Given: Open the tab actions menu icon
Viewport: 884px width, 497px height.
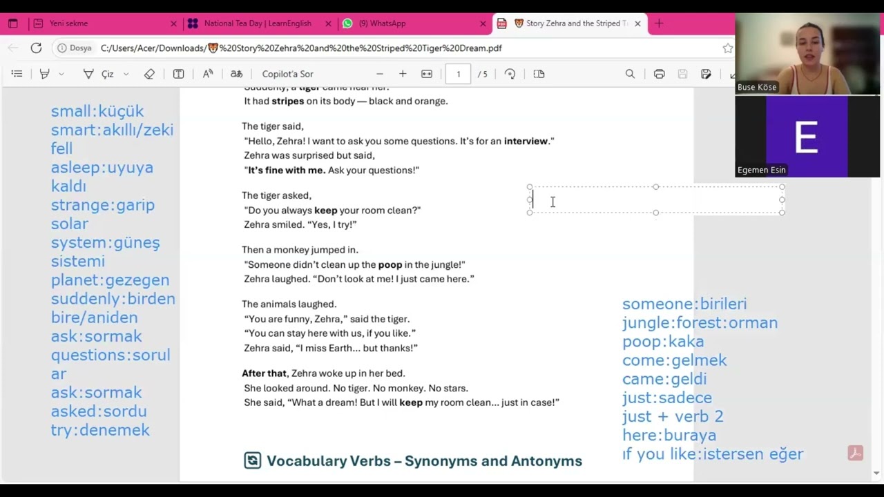Looking at the screenshot, I should [x=12, y=23].
